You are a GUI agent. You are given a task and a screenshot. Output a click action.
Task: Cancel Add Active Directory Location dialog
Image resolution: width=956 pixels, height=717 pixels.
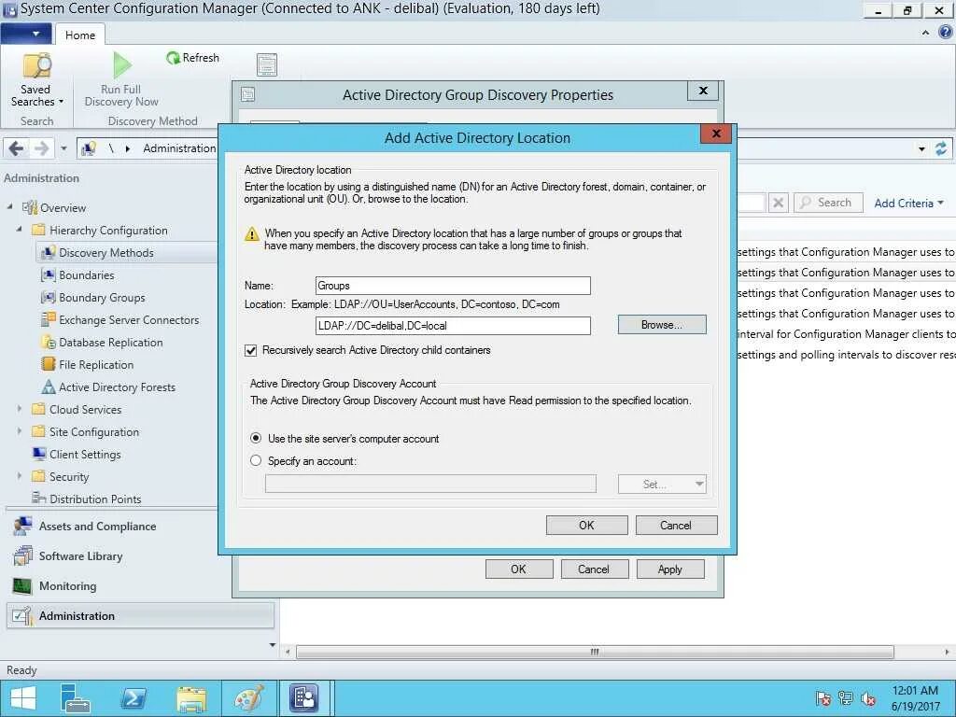pos(676,526)
